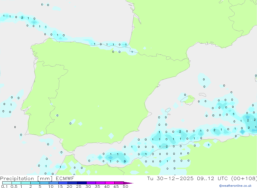
Task: Select the 1–2 mm legend color band
Action: (25, 183)
